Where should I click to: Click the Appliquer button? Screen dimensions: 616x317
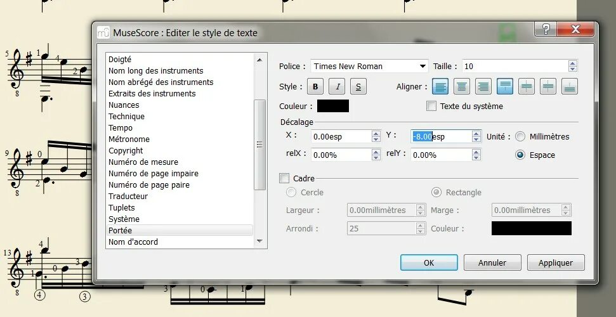pos(556,262)
